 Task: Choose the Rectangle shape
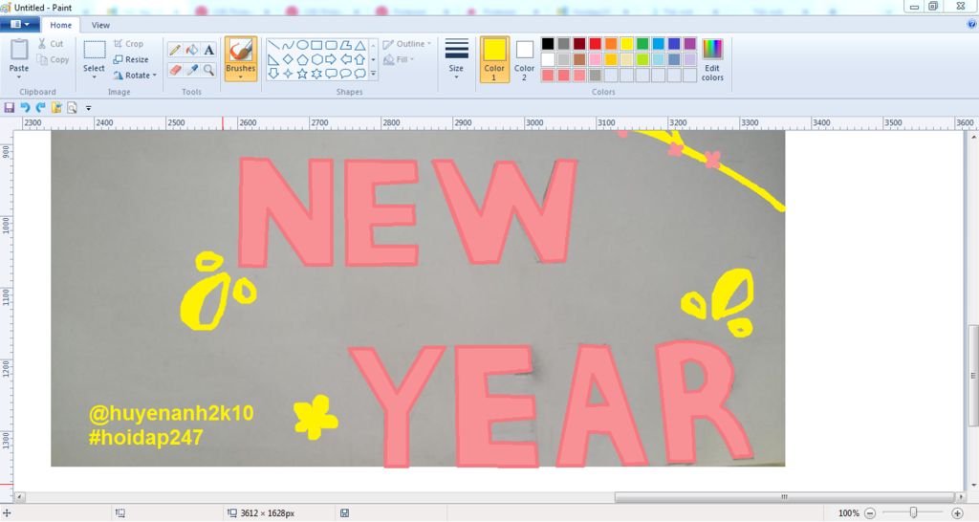coord(316,45)
